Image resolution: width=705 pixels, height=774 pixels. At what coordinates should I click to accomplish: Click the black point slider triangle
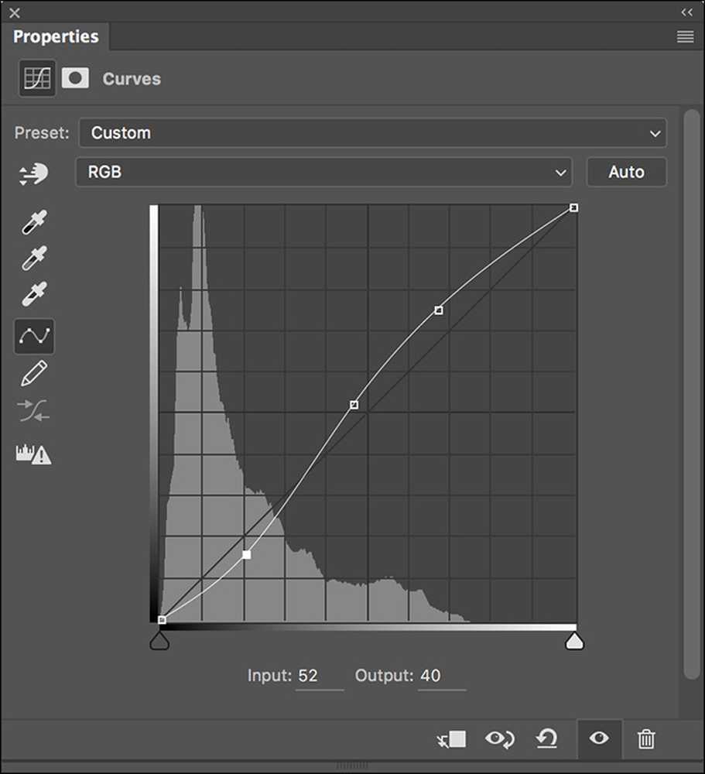pyautogui.click(x=159, y=641)
